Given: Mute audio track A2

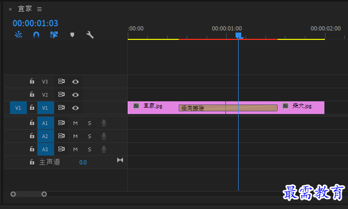Looking at the screenshot, I should pyautogui.click(x=76, y=137).
